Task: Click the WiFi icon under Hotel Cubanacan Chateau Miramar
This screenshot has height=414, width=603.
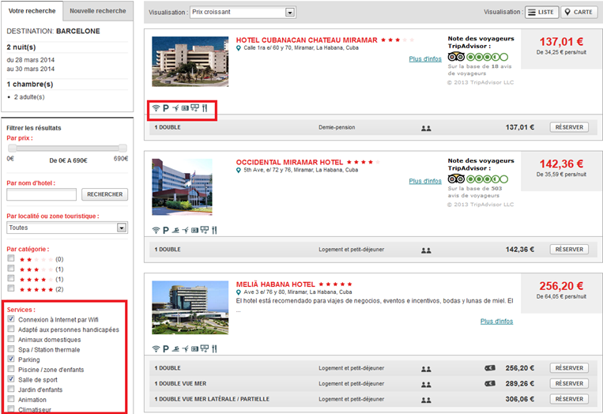Action: tap(156, 107)
